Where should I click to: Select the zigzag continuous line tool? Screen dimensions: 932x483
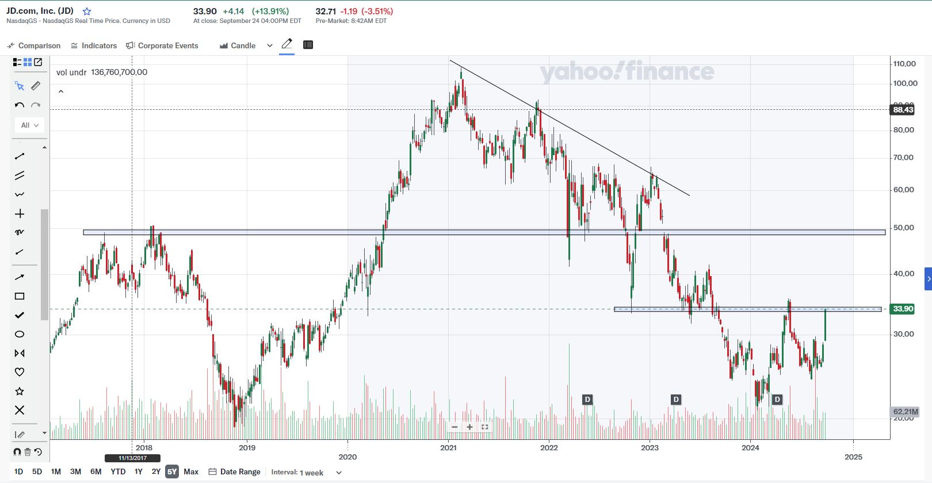[20, 194]
